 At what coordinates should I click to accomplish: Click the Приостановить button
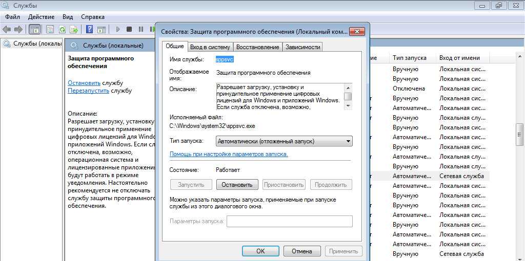pos(284,184)
